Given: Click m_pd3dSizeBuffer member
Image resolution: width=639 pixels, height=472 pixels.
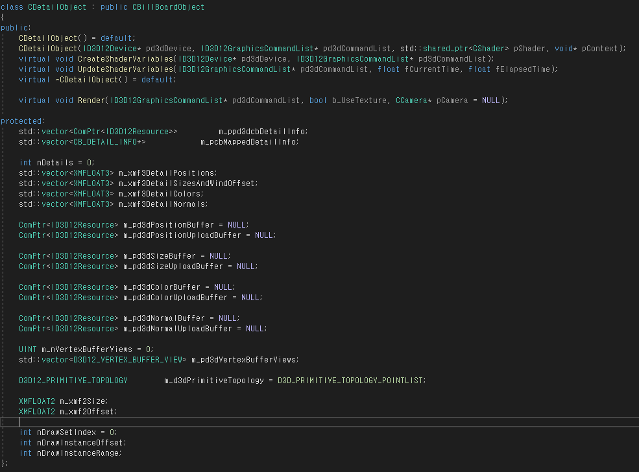Looking at the screenshot, I should pyautogui.click(x=160, y=255).
